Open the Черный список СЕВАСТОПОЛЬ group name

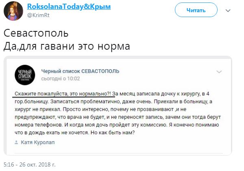point(80,71)
